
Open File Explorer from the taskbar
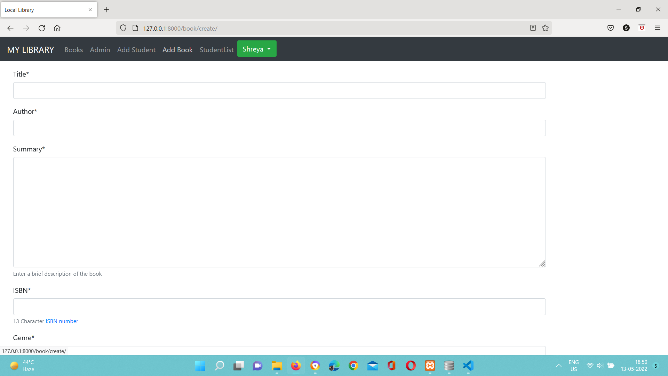(277, 366)
